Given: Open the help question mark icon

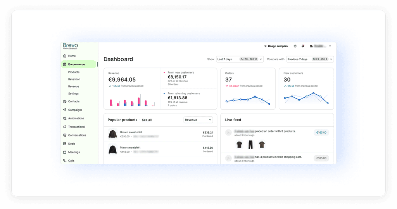Looking at the screenshot, I should click(x=295, y=46).
